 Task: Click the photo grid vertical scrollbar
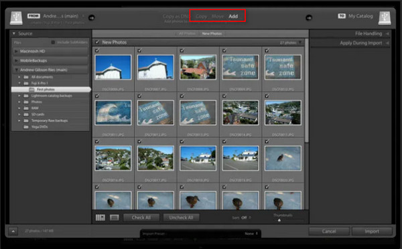(x=307, y=91)
